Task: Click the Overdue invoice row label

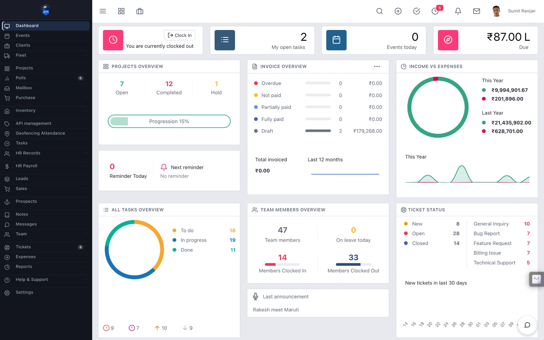Action: click(271, 83)
